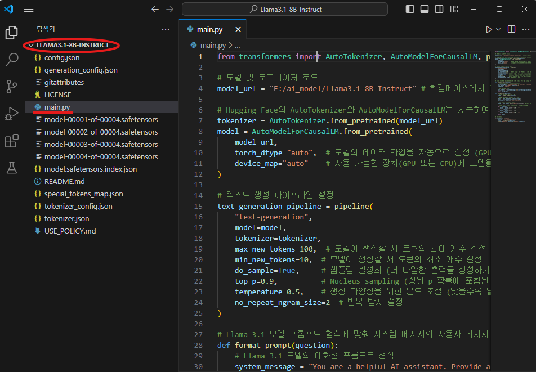The width and height of the screenshot is (536, 372).
Task: Open the Run and Debug view
Action: (x=12, y=114)
